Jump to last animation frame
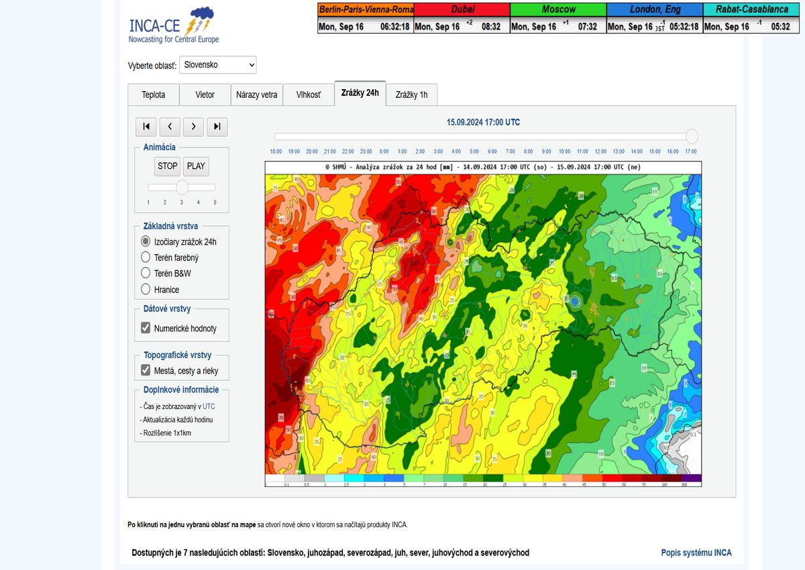805x570 pixels. (x=217, y=126)
